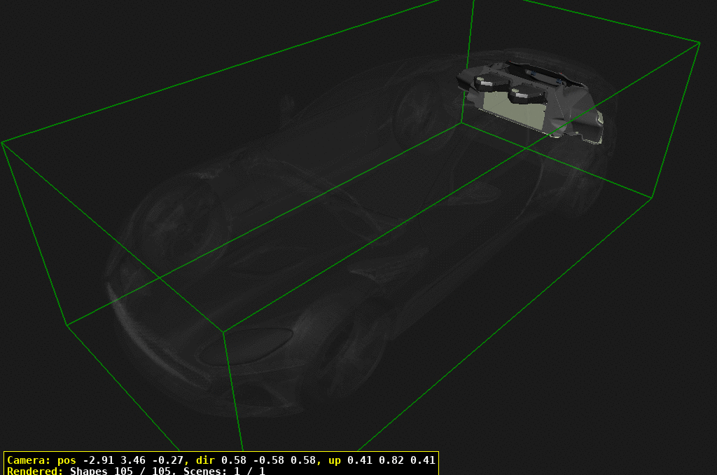The height and width of the screenshot is (475, 717).
Task: Click the 'Scenes: 1 / 1' counter
Action: [x=224, y=471]
